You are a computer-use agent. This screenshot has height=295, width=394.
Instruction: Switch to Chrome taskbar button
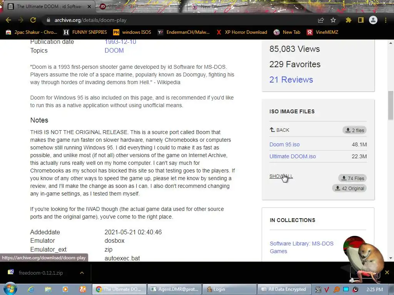coord(119,289)
